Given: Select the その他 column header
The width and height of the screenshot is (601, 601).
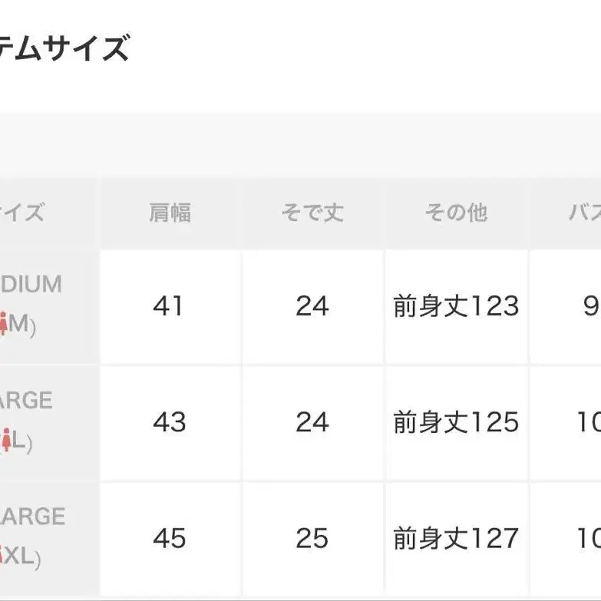Looking at the screenshot, I should [x=457, y=213].
